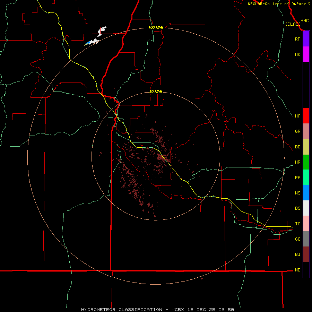Click the BD legend label
Viewport: 312px width, 312px height.
coord(297,147)
